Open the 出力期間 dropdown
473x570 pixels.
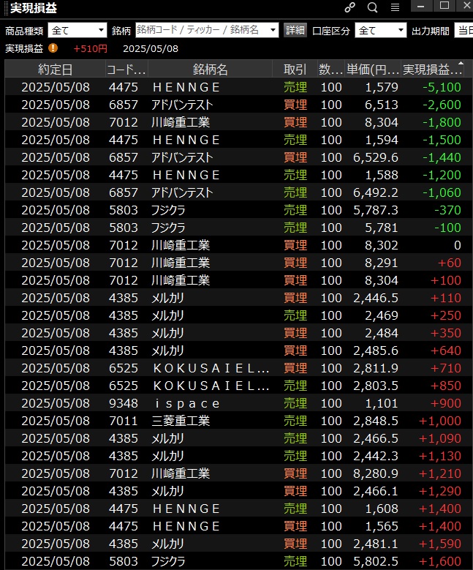tap(463, 31)
